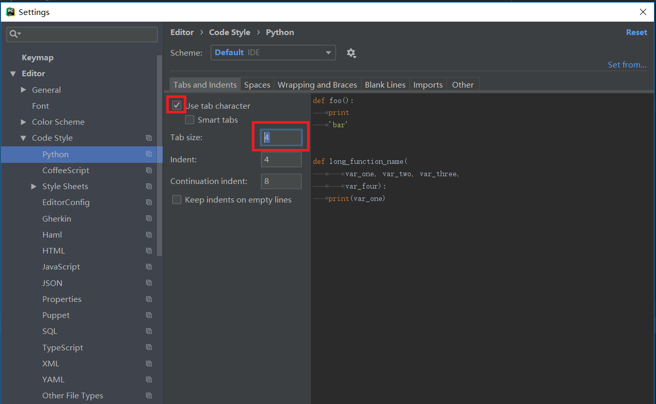Click the Reset link

[636, 32]
